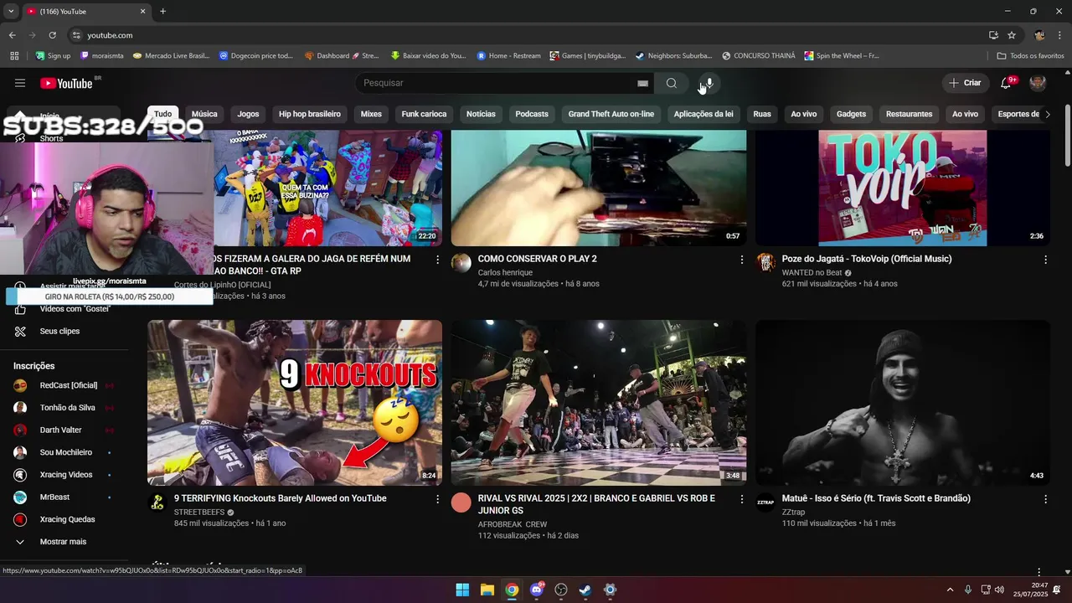Open options menu for Poze do Jagatá video
Viewport: 1072px width, 603px height.
tap(1044, 260)
